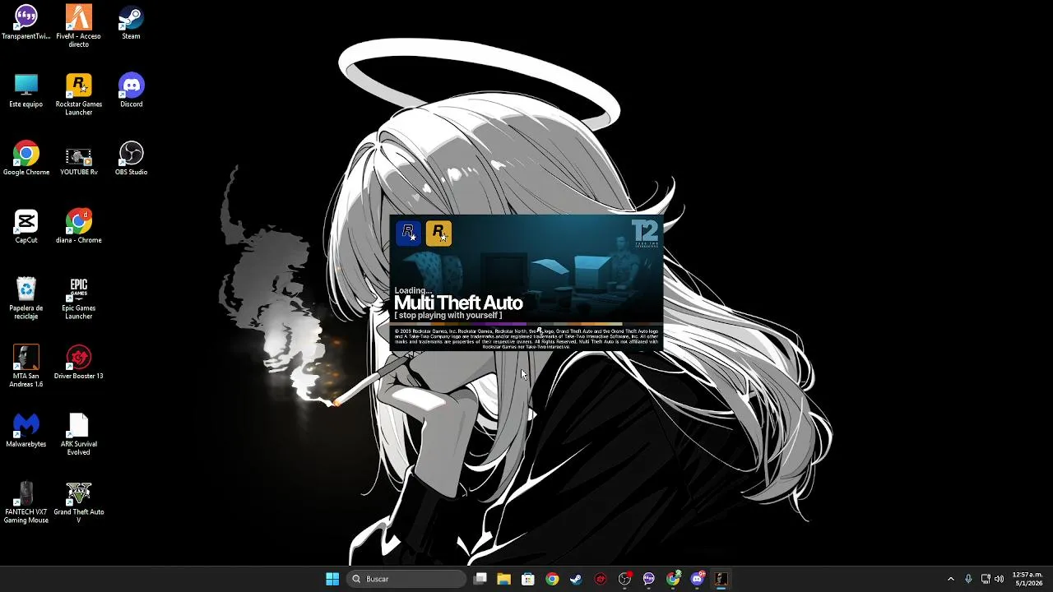The width and height of the screenshot is (1053, 592).
Task: Expand the hidden system tray icons
Action: pyautogui.click(x=951, y=579)
